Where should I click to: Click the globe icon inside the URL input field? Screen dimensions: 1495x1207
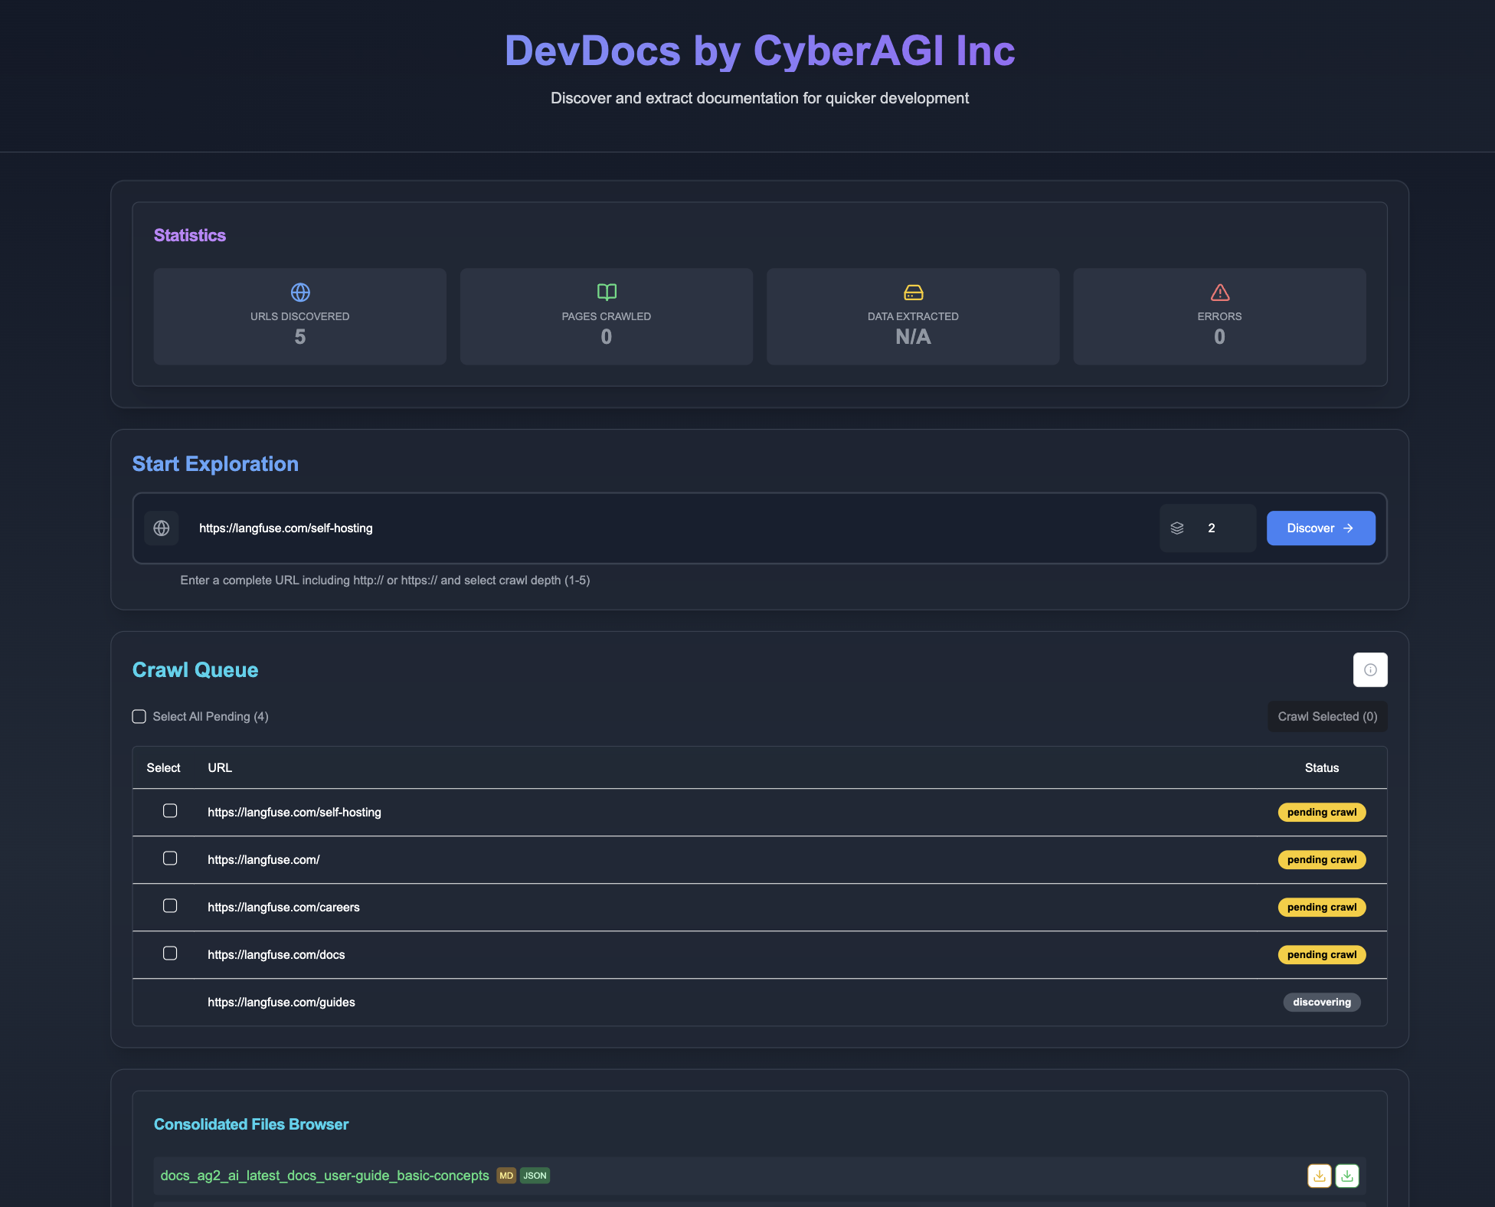(x=162, y=528)
